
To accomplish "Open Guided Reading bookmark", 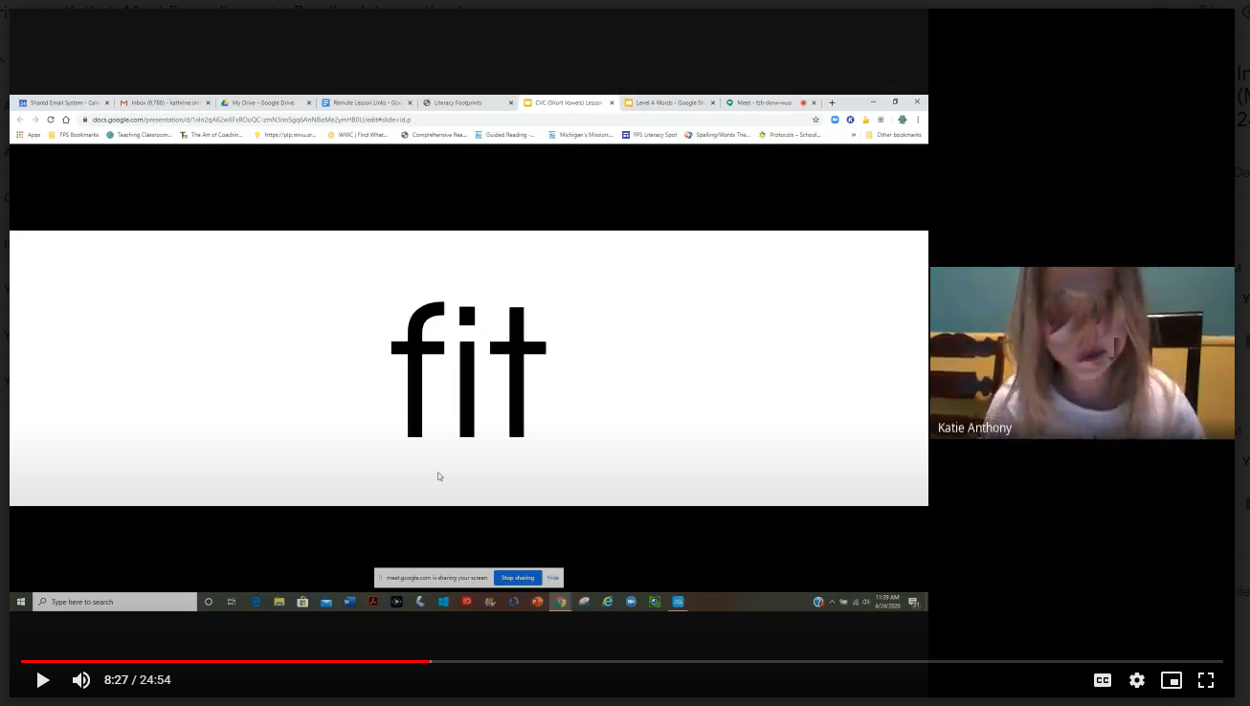I will click(505, 135).
